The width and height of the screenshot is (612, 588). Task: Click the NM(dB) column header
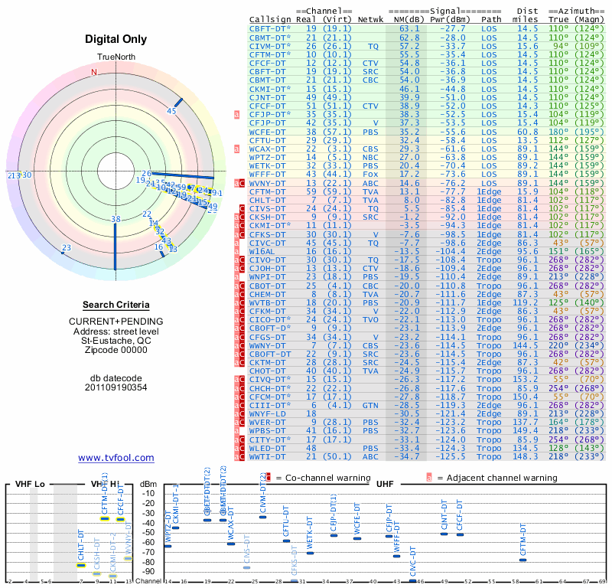(409, 20)
